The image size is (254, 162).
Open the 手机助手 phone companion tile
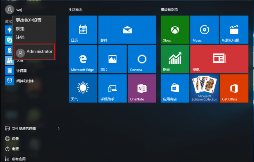tap(113, 88)
